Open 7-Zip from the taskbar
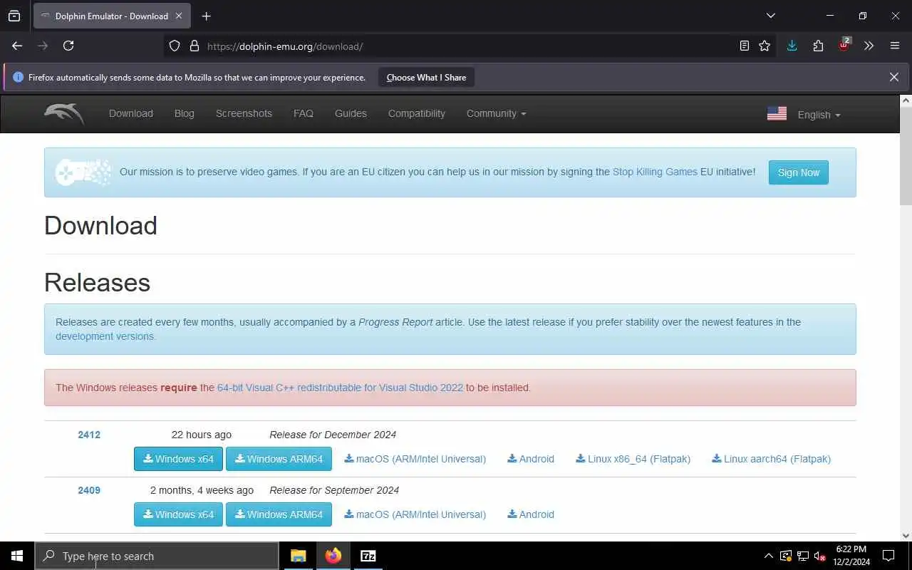 368,556
